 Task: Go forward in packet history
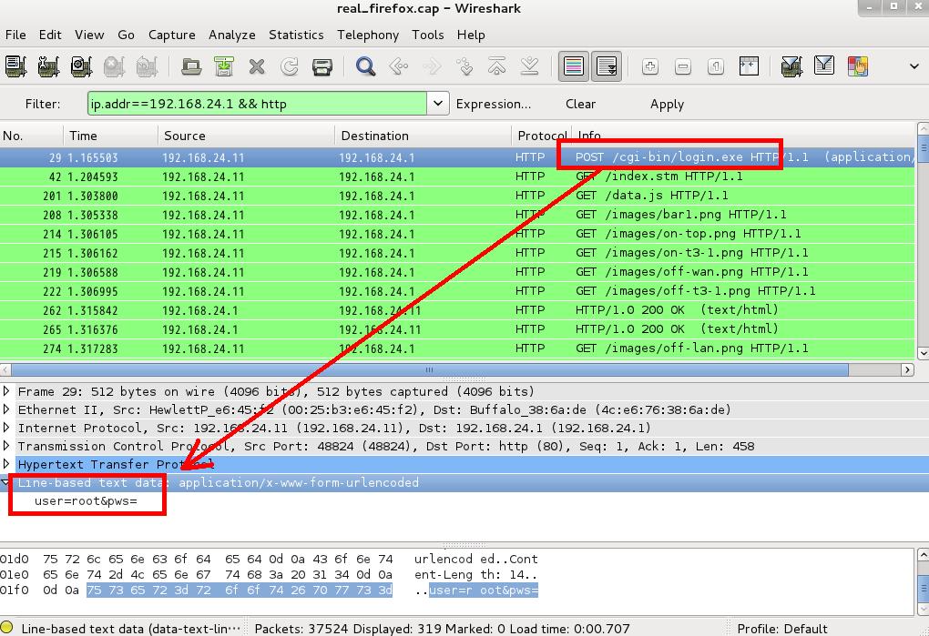click(x=432, y=66)
